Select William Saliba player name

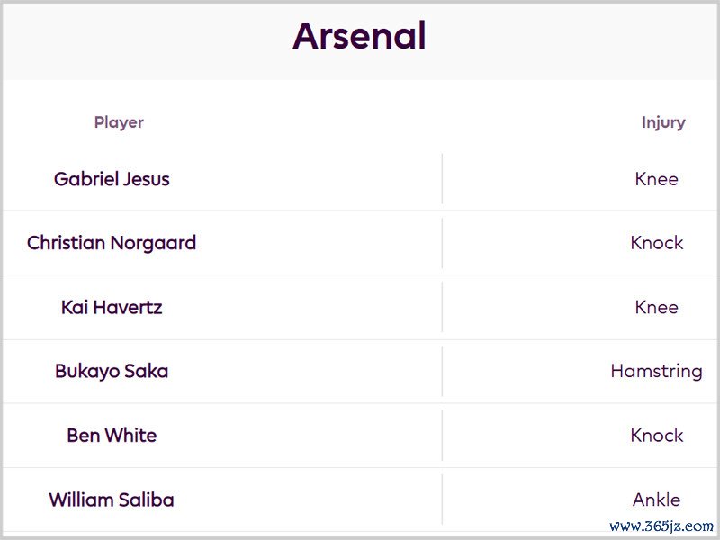112,499
